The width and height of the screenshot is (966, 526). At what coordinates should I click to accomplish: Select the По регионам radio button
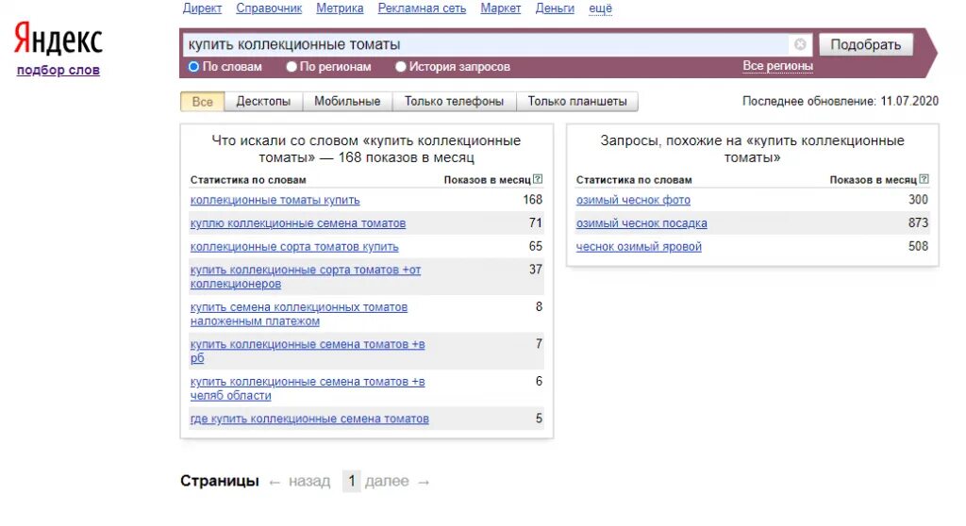click(291, 67)
